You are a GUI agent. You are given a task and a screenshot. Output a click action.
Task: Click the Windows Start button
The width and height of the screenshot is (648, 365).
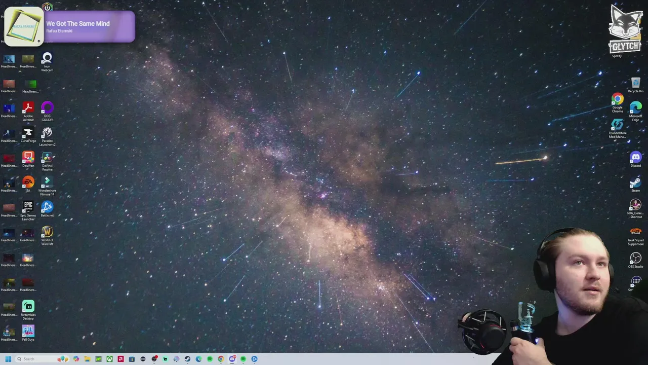coord(8,359)
